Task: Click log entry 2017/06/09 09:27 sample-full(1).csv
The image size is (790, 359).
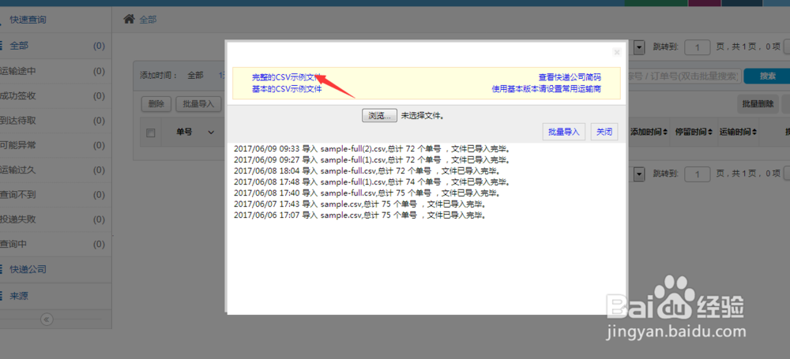Action: click(x=374, y=159)
